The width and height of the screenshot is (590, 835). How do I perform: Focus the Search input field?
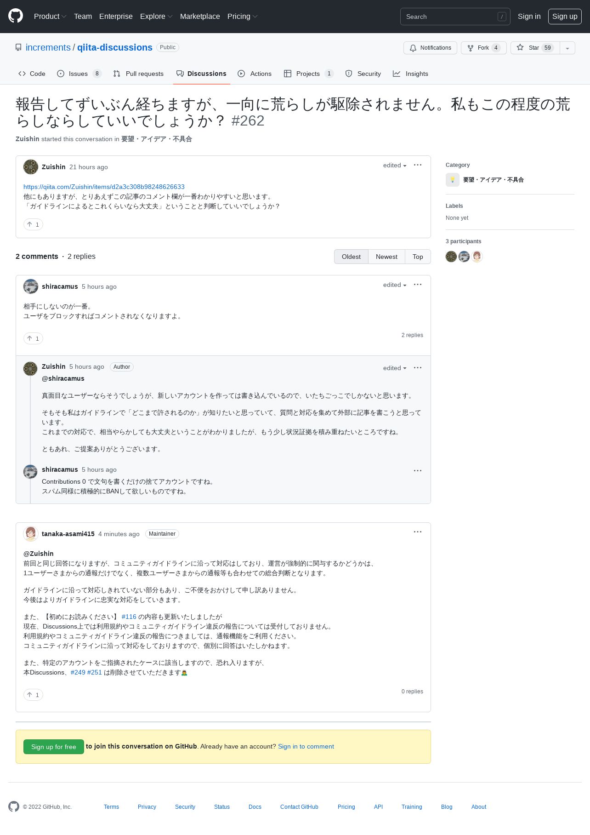tap(455, 17)
